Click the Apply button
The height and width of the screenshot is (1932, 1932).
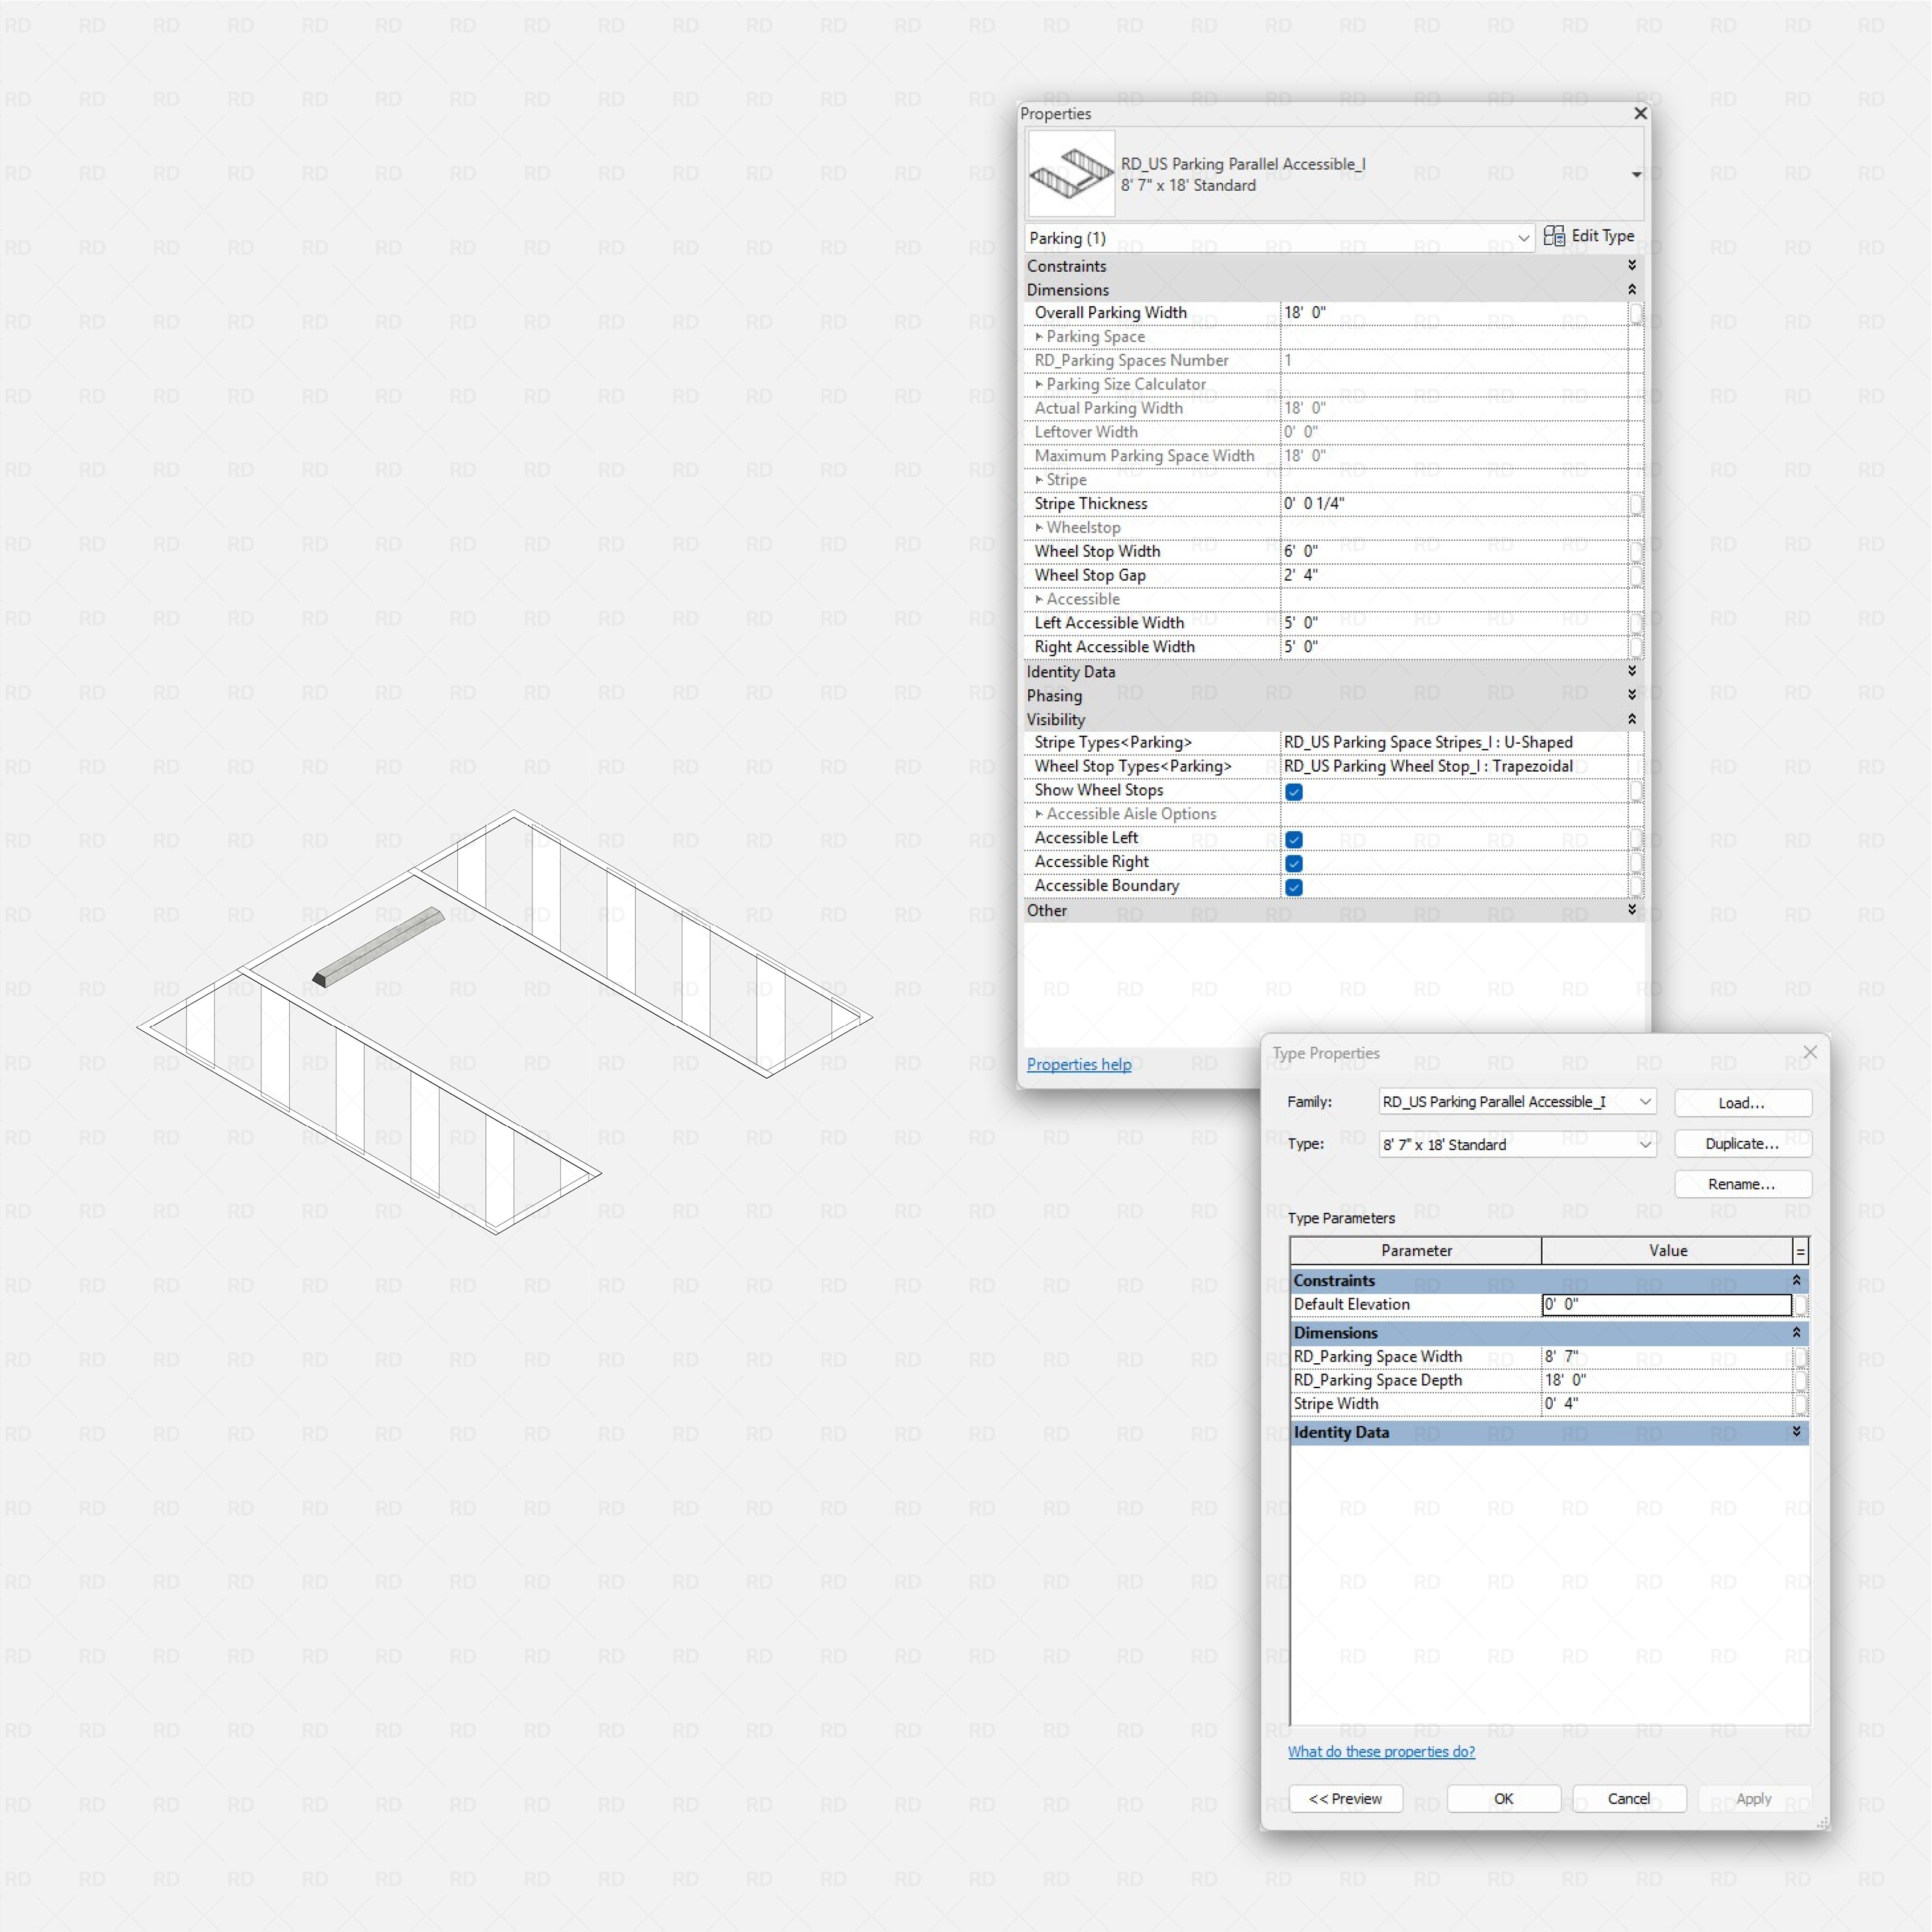[1754, 1799]
